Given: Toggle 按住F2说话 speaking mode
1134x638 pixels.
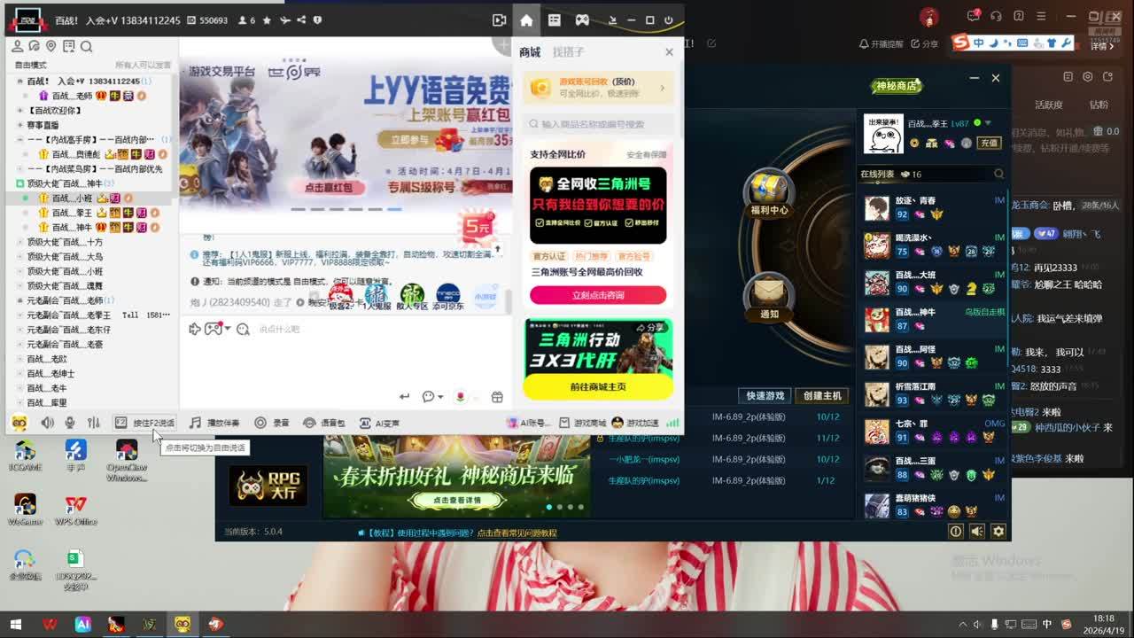Looking at the screenshot, I should click(145, 424).
